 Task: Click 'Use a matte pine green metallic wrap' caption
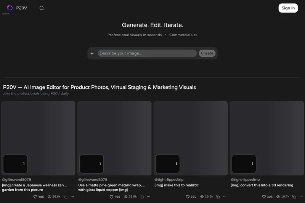point(112,187)
